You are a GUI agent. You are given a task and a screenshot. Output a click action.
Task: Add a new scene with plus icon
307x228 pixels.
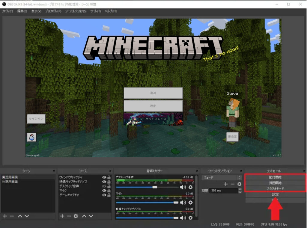pyautogui.click(x=5, y=216)
